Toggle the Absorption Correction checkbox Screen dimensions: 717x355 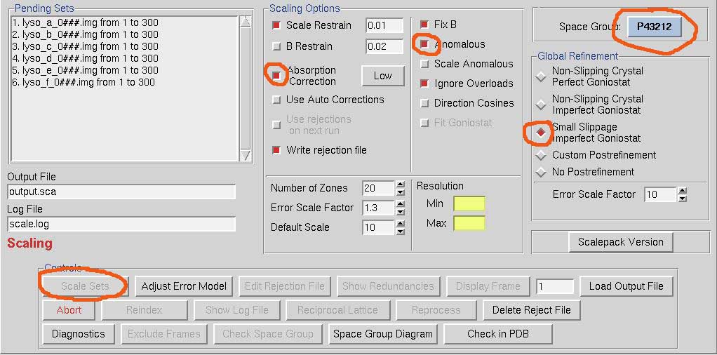point(276,74)
